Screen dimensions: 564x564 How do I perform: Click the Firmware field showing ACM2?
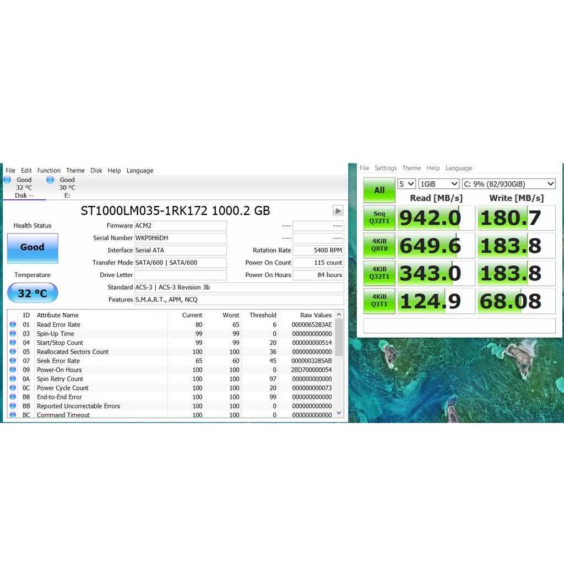click(x=180, y=226)
